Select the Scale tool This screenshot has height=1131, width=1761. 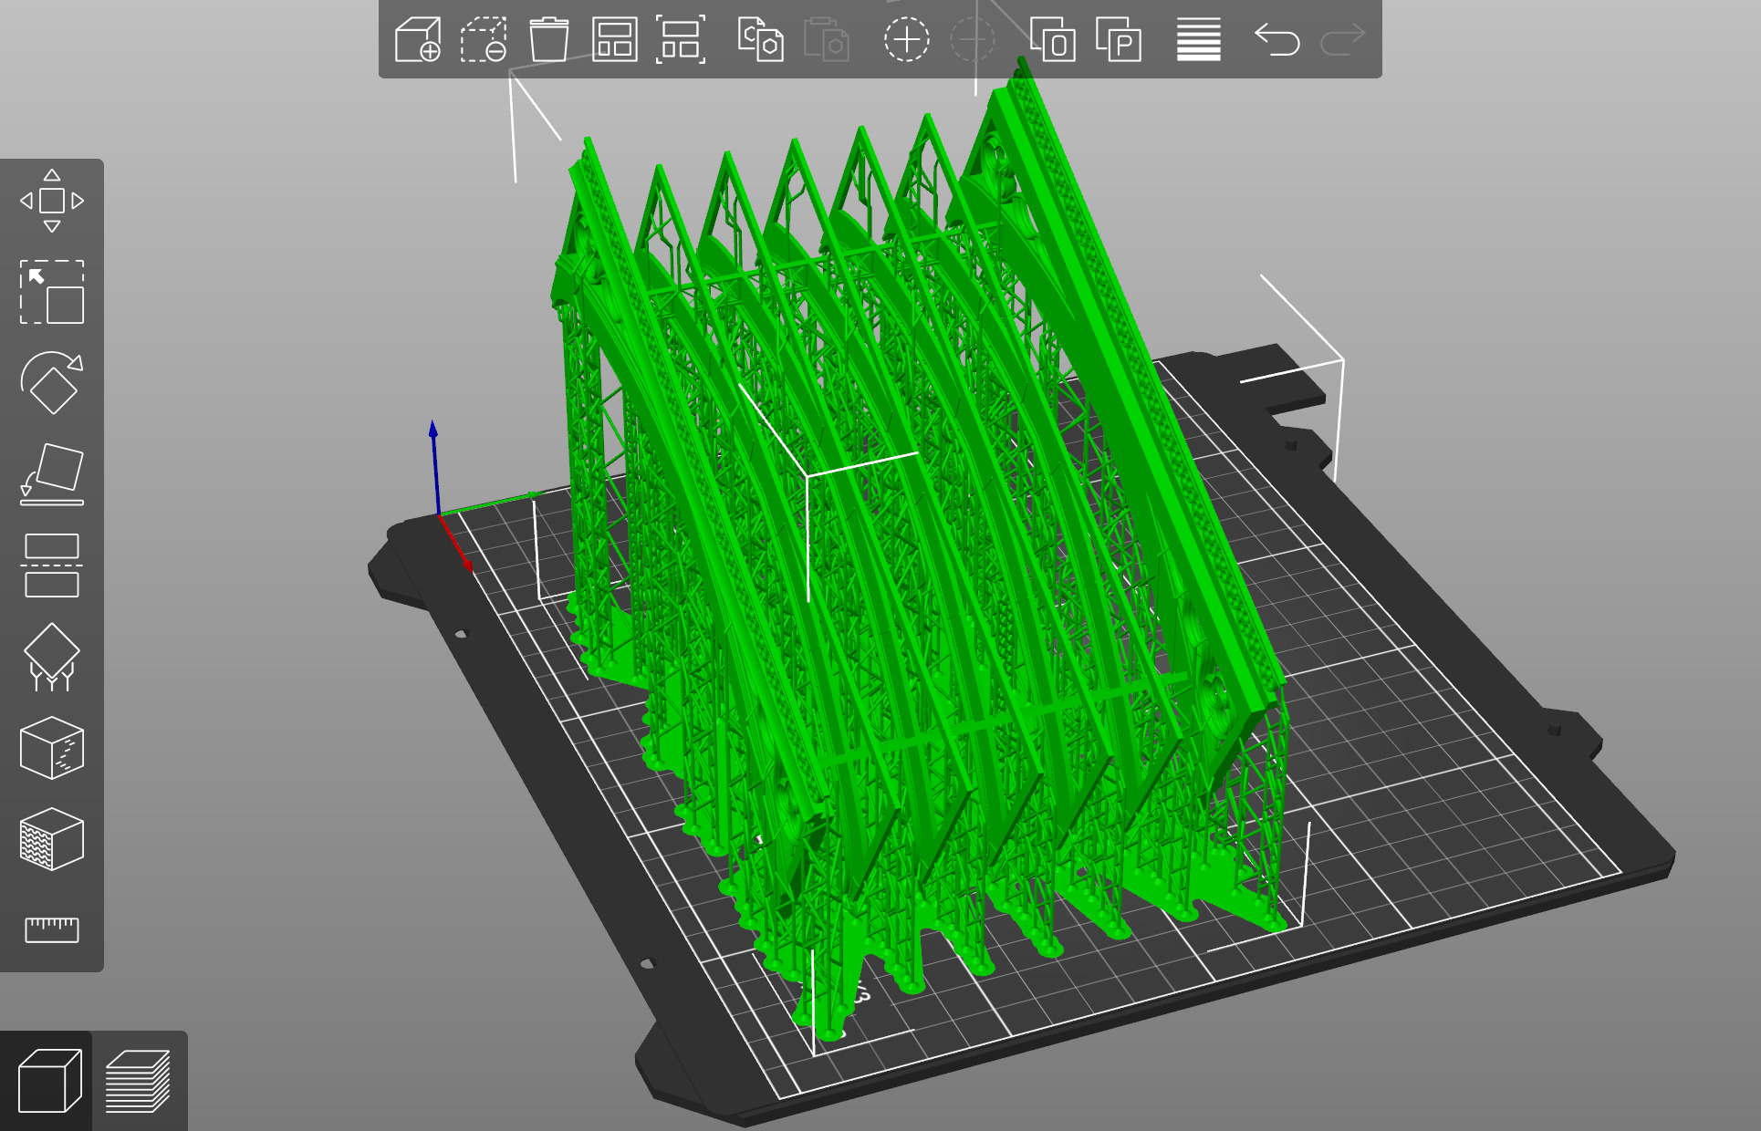pyautogui.click(x=52, y=292)
